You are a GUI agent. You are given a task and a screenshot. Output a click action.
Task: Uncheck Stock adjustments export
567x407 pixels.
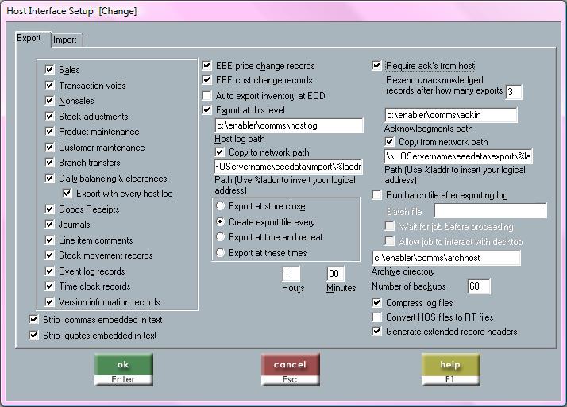49,117
